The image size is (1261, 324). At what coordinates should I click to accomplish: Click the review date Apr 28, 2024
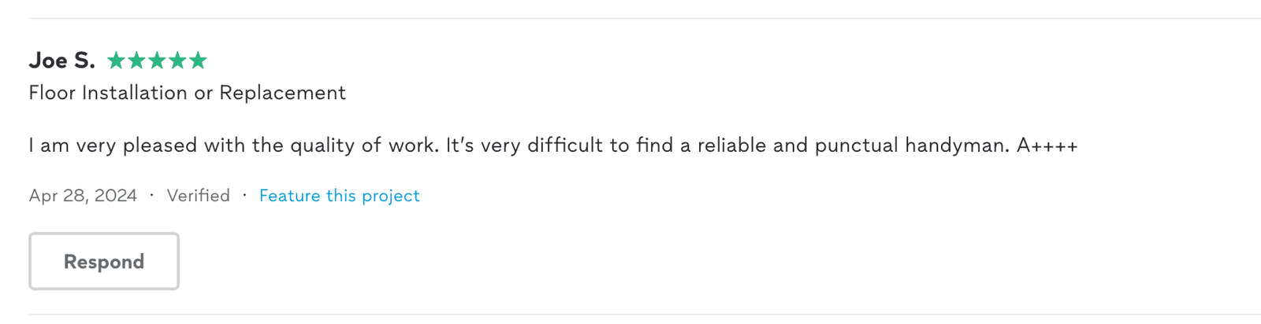pyautogui.click(x=83, y=196)
